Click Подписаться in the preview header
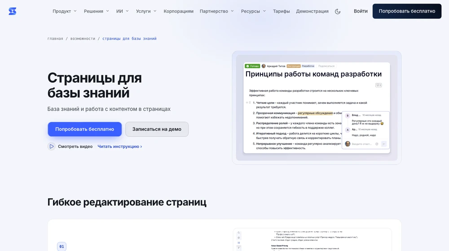449x251 pixels. click(326, 66)
